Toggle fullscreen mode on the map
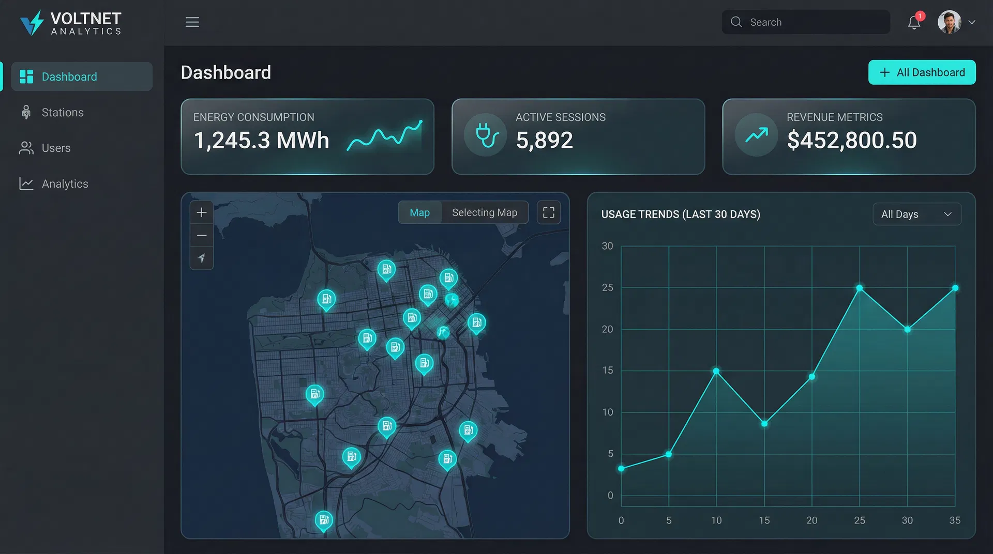Screen dimensions: 993x554 pos(548,212)
